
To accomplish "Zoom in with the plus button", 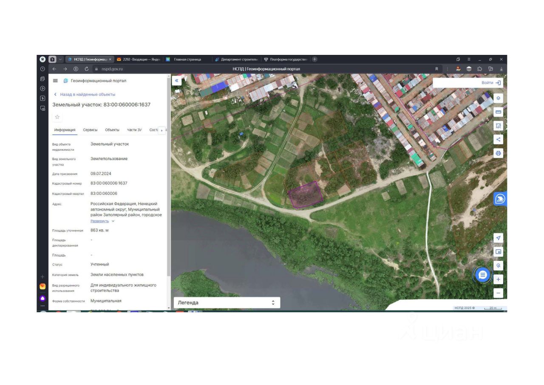I will click(x=498, y=279).
